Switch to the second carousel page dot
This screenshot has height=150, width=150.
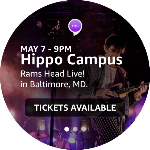point(75,129)
